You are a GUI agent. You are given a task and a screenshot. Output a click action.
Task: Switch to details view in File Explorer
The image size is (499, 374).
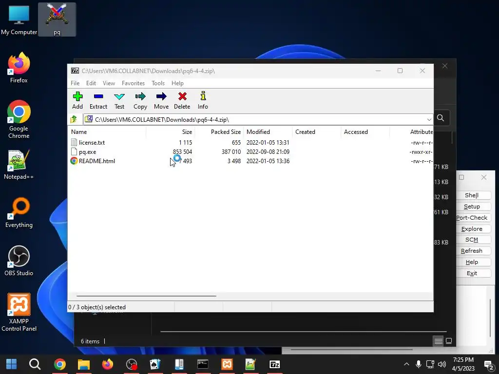[x=438, y=341]
